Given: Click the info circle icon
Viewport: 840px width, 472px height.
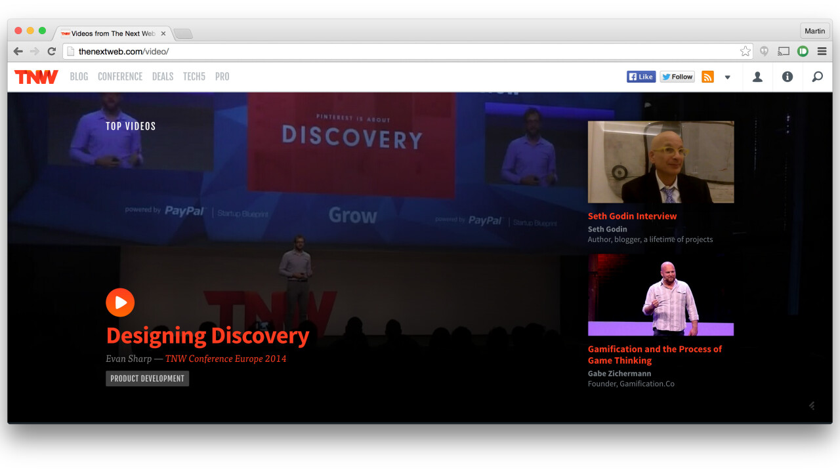Looking at the screenshot, I should [787, 77].
